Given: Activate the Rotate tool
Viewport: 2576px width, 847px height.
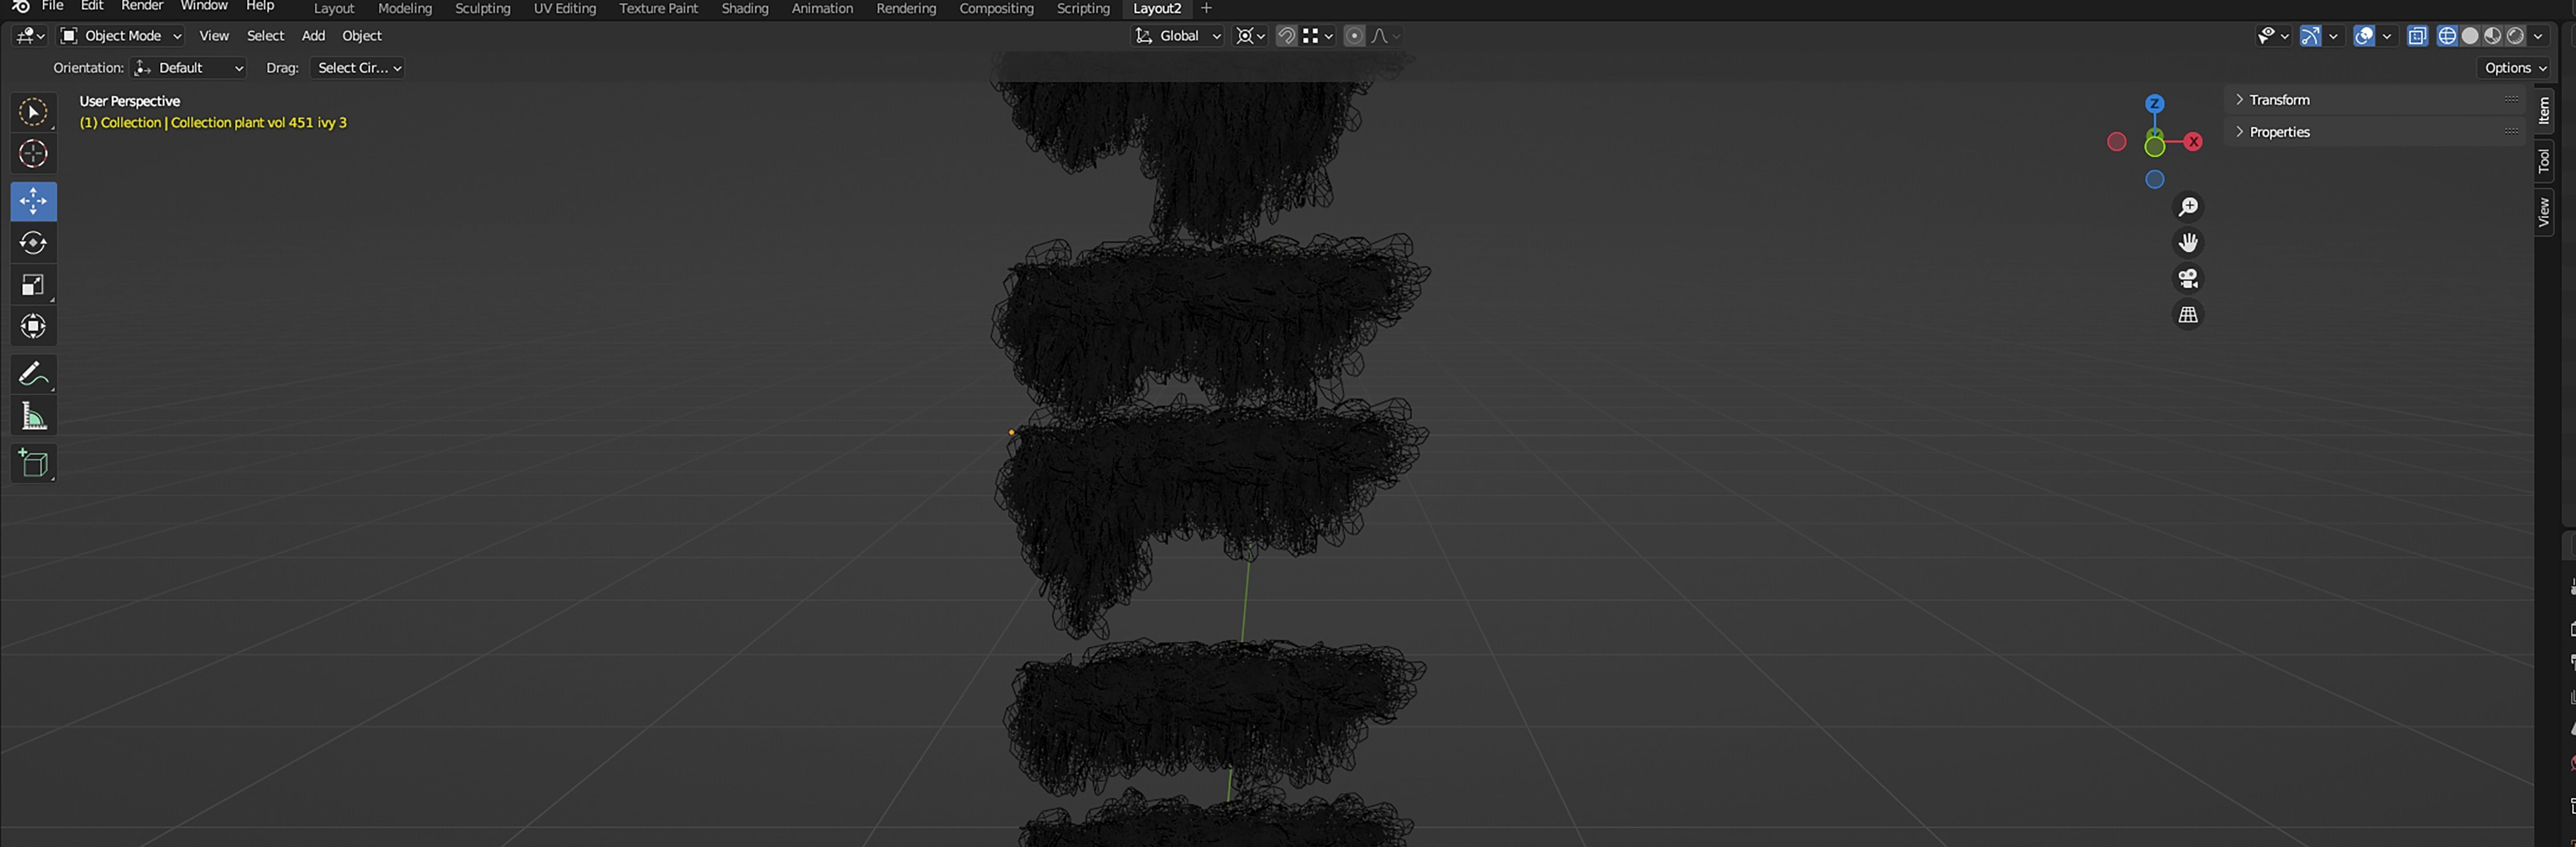Looking at the screenshot, I should (33, 243).
